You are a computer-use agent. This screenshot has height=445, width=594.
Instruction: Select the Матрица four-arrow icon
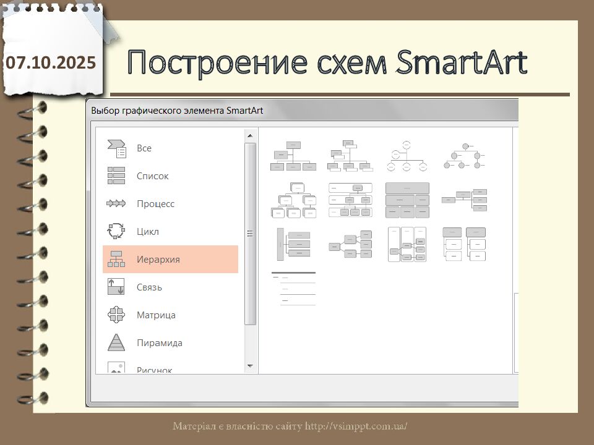[116, 315]
